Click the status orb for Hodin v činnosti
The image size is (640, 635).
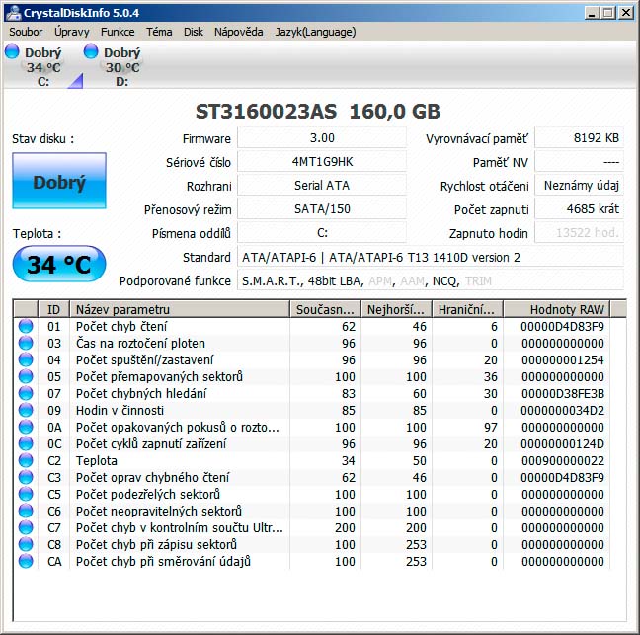[x=26, y=410]
